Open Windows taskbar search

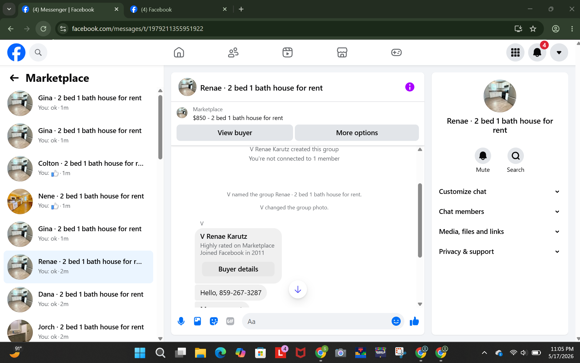(x=160, y=353)
